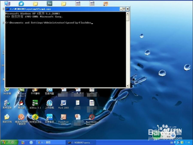
Task: Click the 360安全卫士 desktop icon
Action: coord(35,118)
